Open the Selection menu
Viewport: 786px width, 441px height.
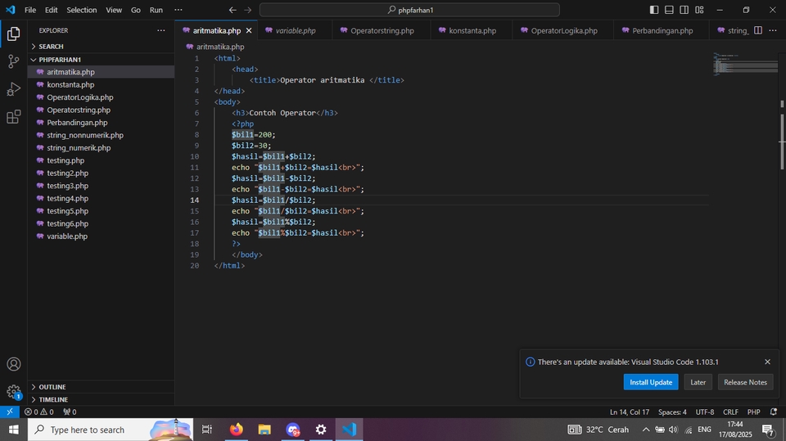81,10
